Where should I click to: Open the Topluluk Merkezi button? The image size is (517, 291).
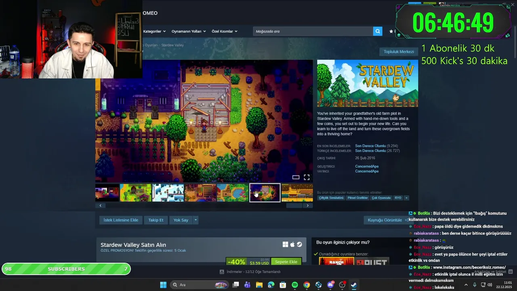(399, 52)
